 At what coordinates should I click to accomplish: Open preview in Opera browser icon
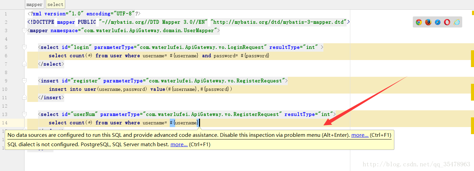(447, 22)
